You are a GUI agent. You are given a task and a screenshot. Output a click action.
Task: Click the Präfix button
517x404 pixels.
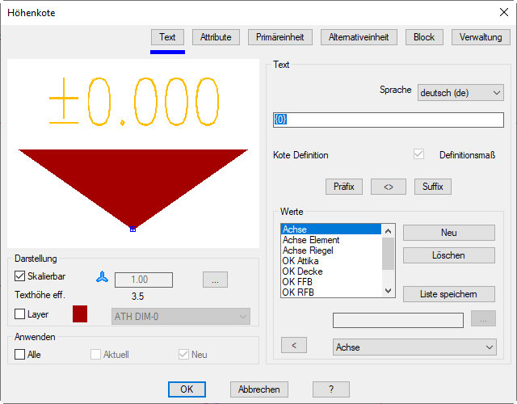[x=344, y=187]
